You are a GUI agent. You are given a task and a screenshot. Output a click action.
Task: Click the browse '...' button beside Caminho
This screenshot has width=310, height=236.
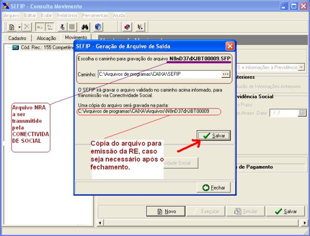pyautogui.click(x=225, y=74)
